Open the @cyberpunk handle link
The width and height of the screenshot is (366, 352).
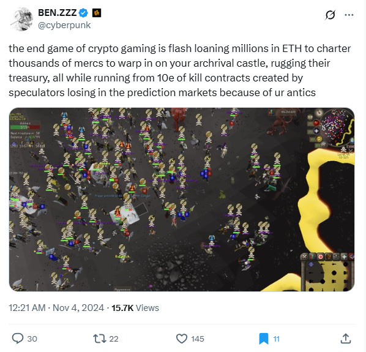64,25
